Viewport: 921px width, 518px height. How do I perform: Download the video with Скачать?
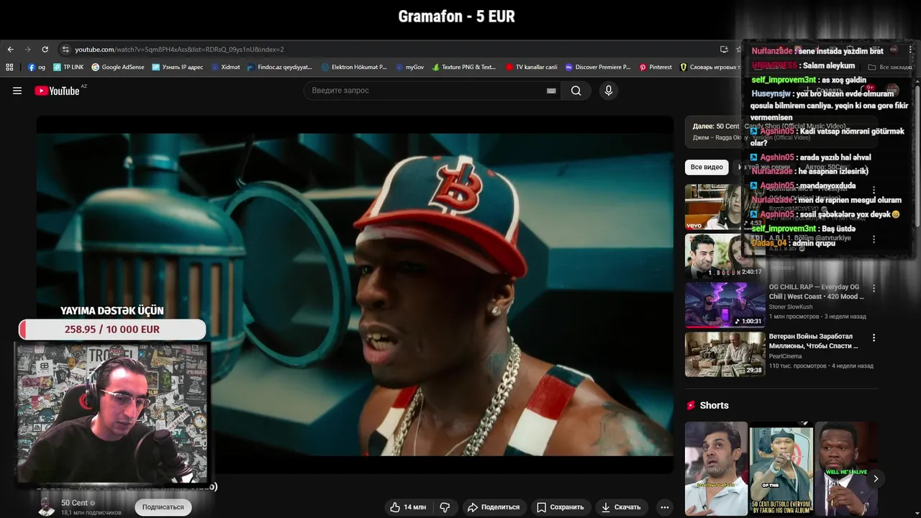(620, 507)
